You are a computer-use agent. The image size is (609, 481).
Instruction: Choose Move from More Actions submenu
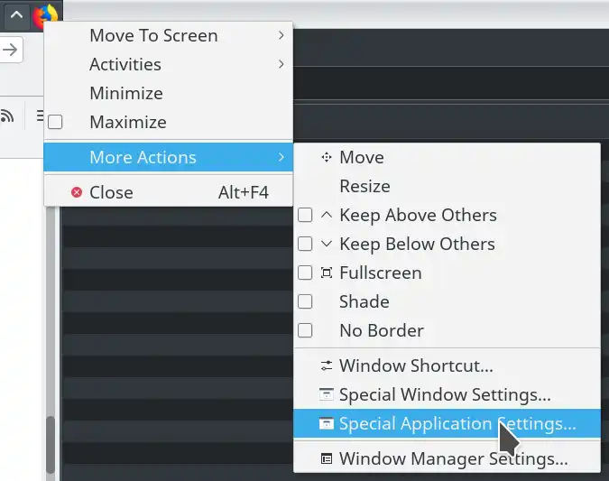[361, 157]
